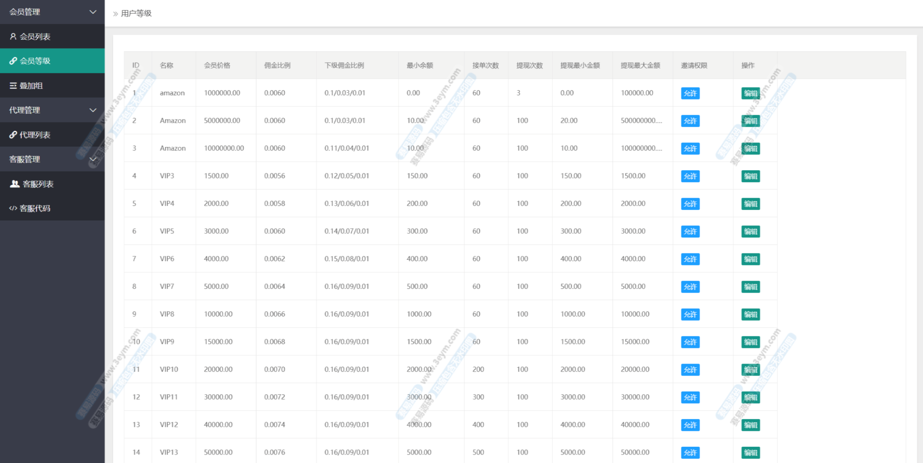
Task: Collapse the 会员管理 menu chevron
Action: point(93,12)
